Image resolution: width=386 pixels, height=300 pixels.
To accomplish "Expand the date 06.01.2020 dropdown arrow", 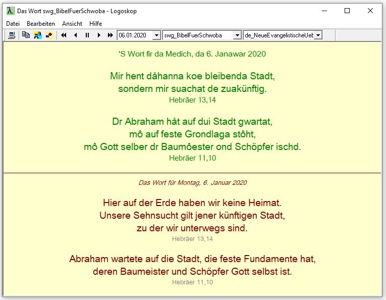I will pos(156,35).
